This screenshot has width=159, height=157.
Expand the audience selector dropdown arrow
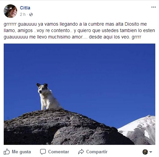point(151,152)
